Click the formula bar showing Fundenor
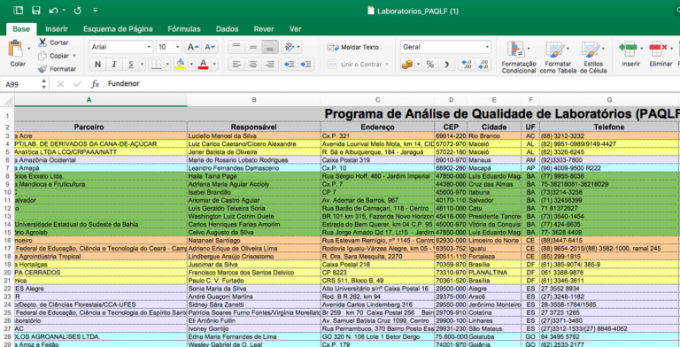Viewport: 680px width, 347px height. [x=391, y=84]
